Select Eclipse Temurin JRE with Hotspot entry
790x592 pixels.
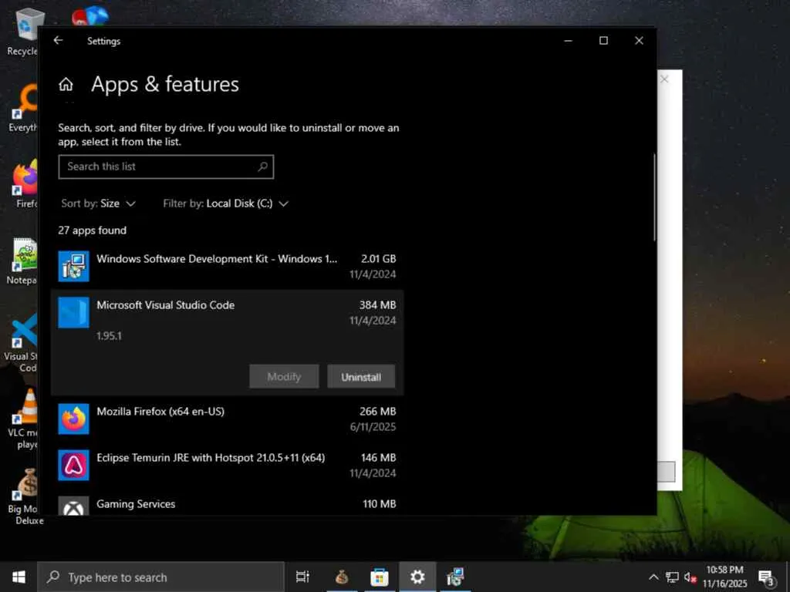click(228, 465)
